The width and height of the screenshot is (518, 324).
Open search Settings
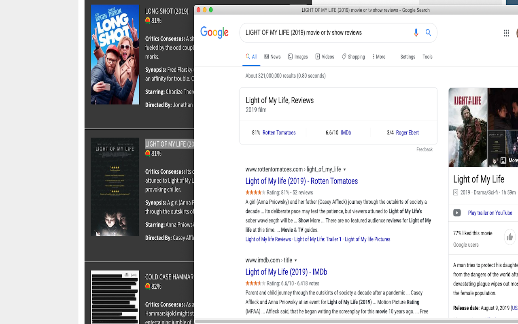tap(408, 57)
